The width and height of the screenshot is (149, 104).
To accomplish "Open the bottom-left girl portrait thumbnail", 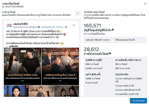I will [x=16, y=91].
